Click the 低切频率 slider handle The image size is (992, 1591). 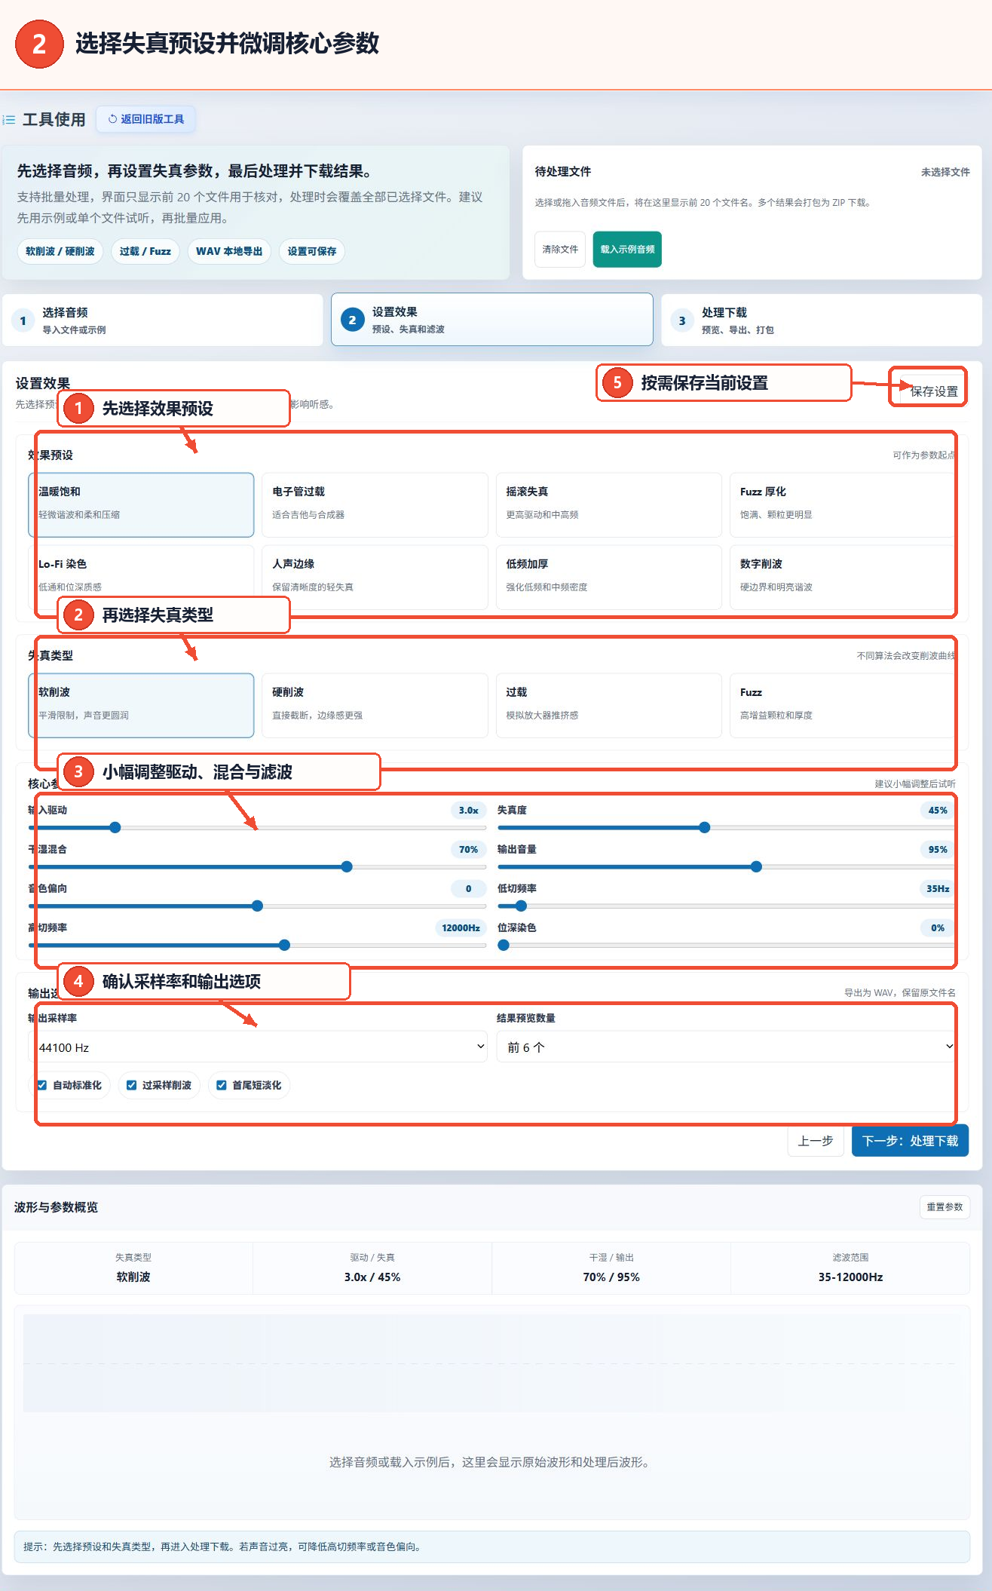[x=521, y=906]
